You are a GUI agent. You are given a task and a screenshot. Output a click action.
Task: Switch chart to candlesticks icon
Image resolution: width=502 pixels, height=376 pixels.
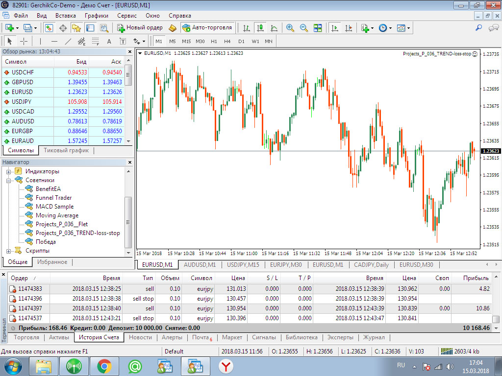point(260,28)
